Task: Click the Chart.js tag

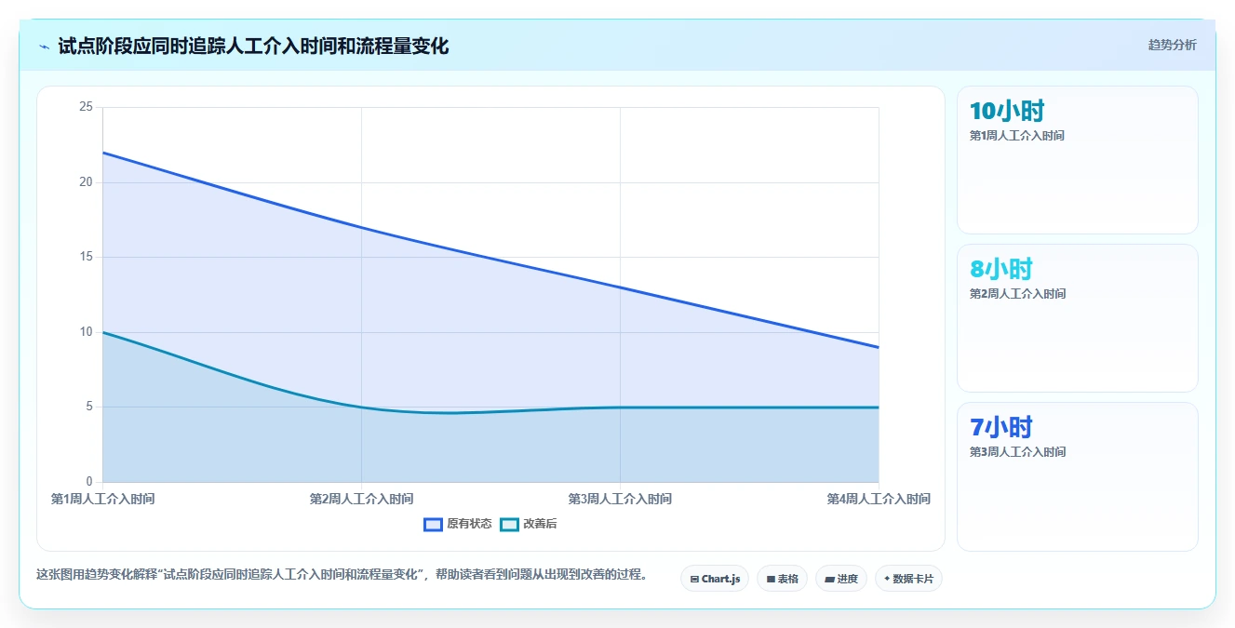Action: (x=715, y=579)
